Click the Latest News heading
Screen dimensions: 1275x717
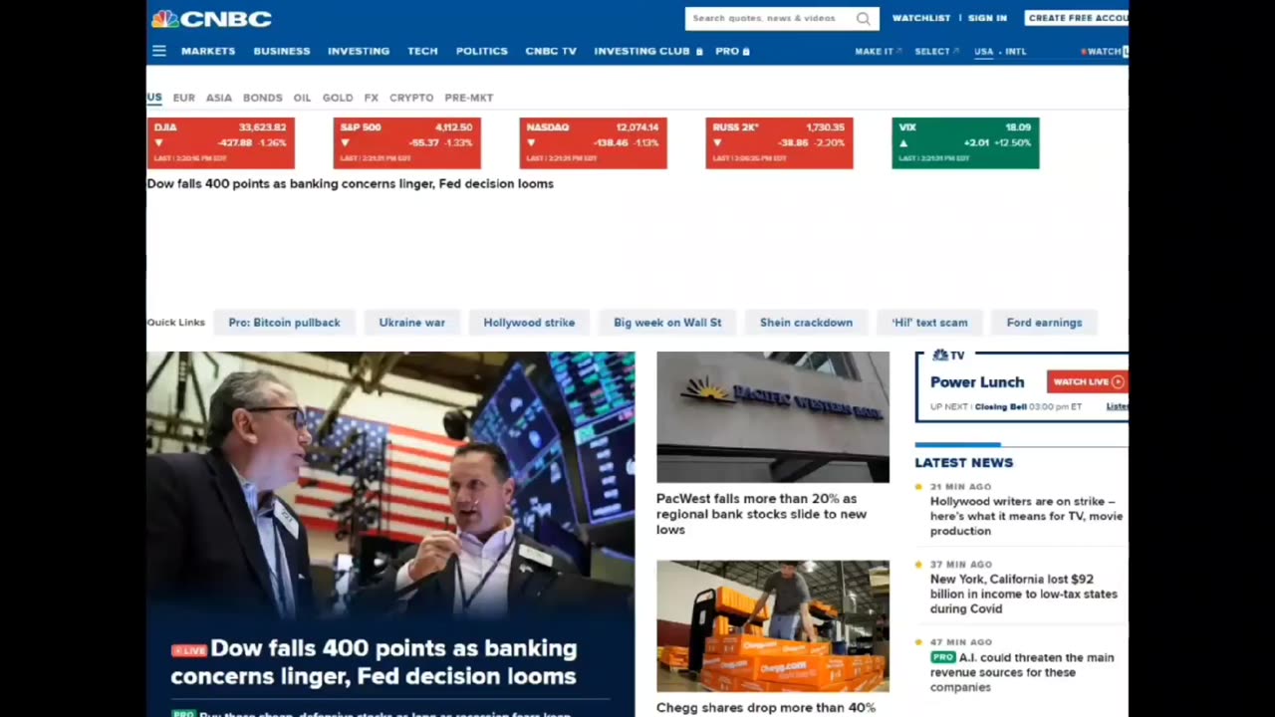(x=964, y=463)
